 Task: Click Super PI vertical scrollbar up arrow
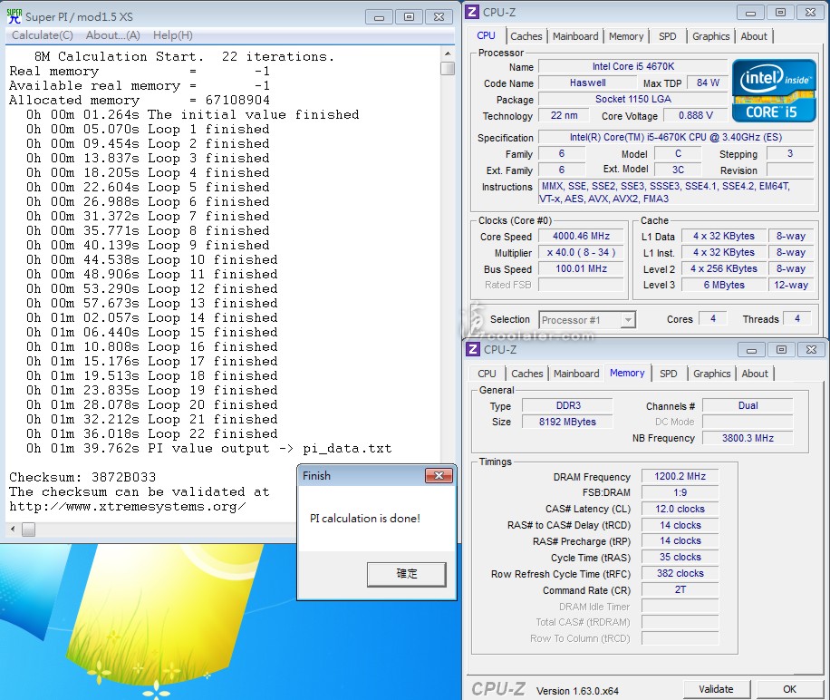click(448, 53)
